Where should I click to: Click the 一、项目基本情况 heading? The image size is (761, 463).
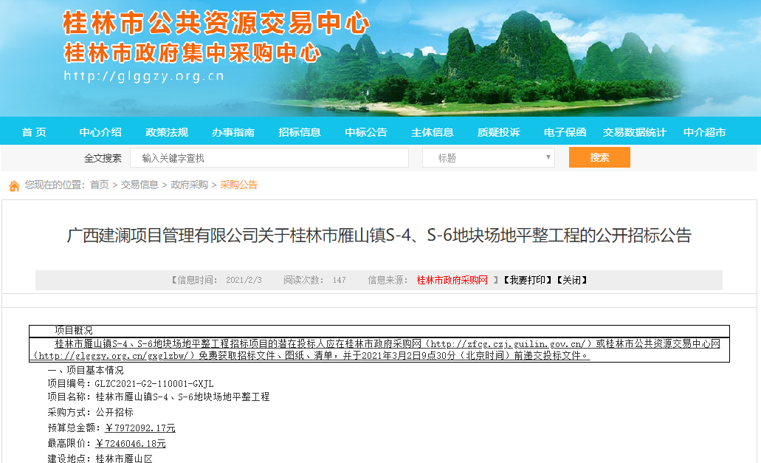point(86,370)
